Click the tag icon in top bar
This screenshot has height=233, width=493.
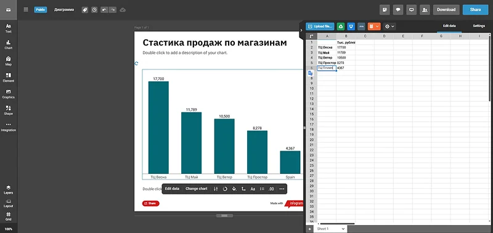tap(85, 10)
